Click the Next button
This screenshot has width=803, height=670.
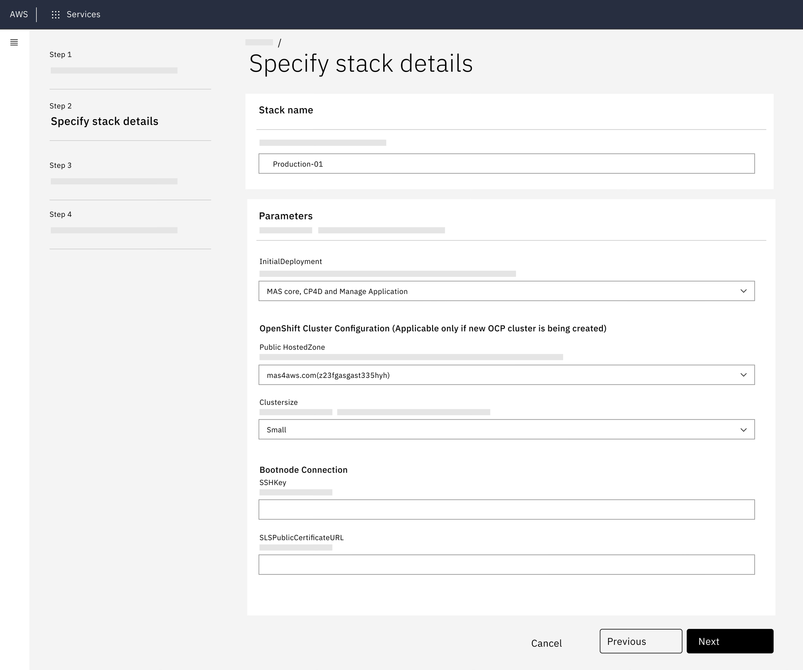pos(729,641)
